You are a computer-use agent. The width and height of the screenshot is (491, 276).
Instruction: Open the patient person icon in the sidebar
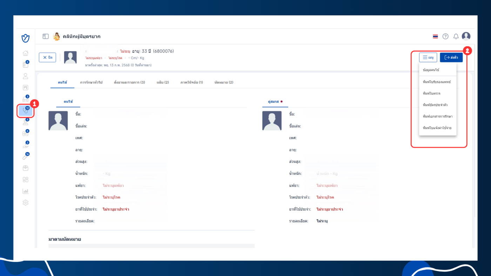(x=25, y=76)
